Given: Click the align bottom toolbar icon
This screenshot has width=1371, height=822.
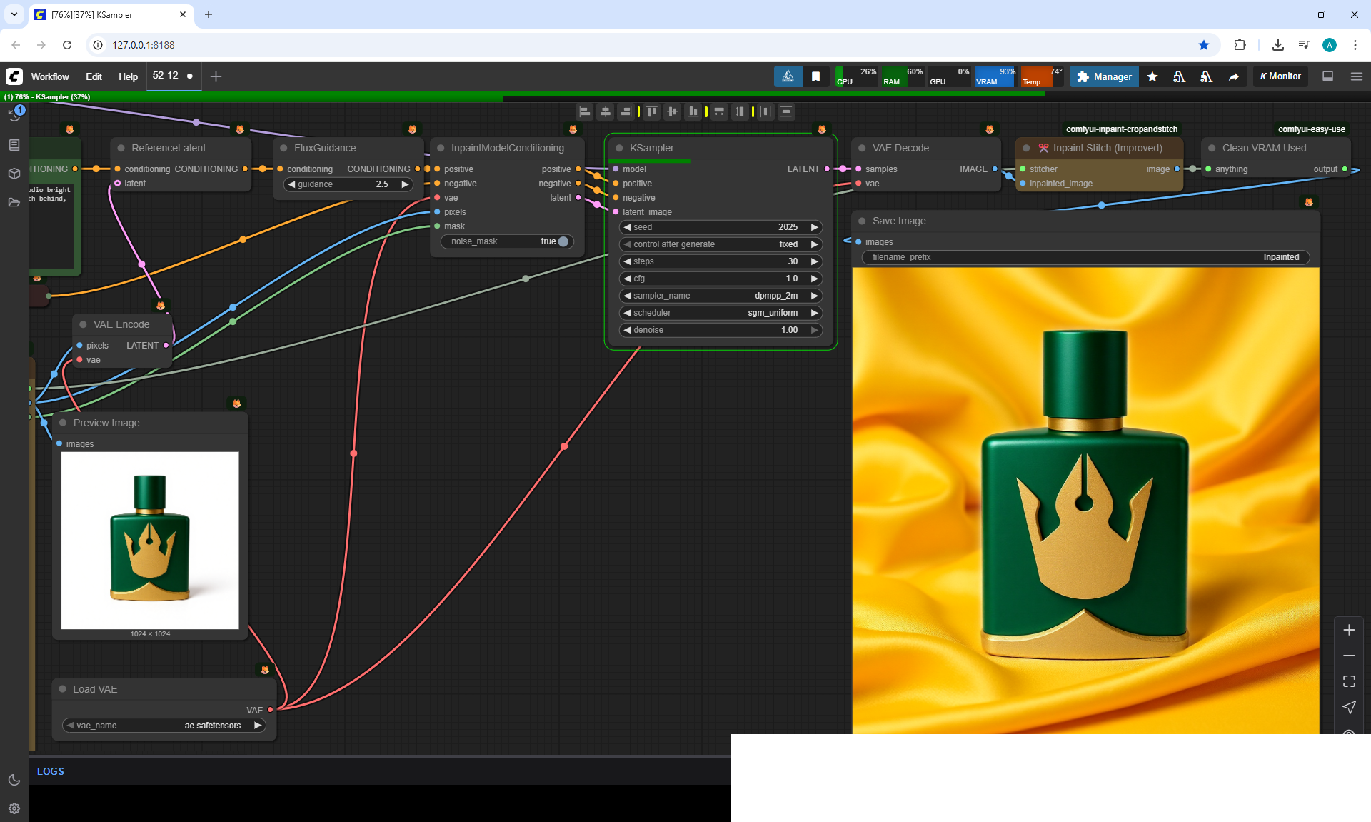Looking at the screenshot, I should (x=693, y=111).
